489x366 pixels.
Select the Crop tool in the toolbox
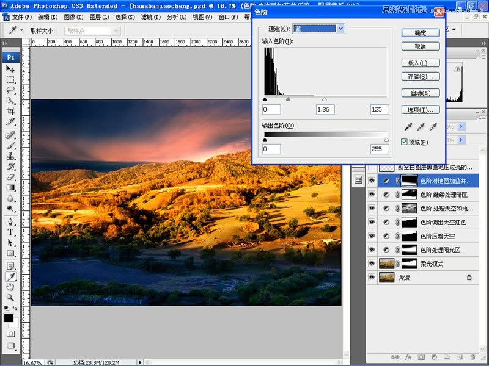pos(11,111)
